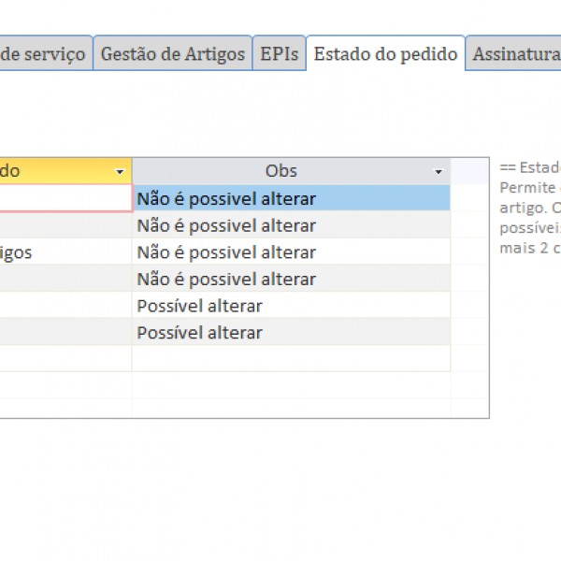Select the Obs cell in the second row

[291, 225]
